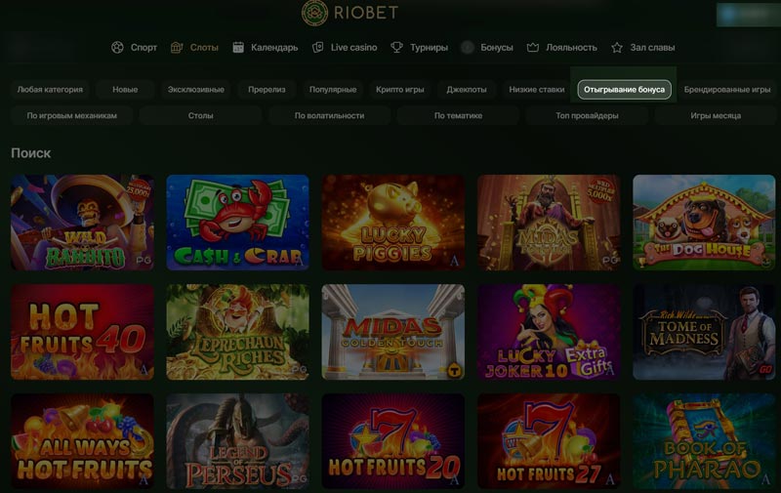Viewport: 781px width, 493px height.
Task: Select the Игры месяца filter button
Action: [716, 115]
